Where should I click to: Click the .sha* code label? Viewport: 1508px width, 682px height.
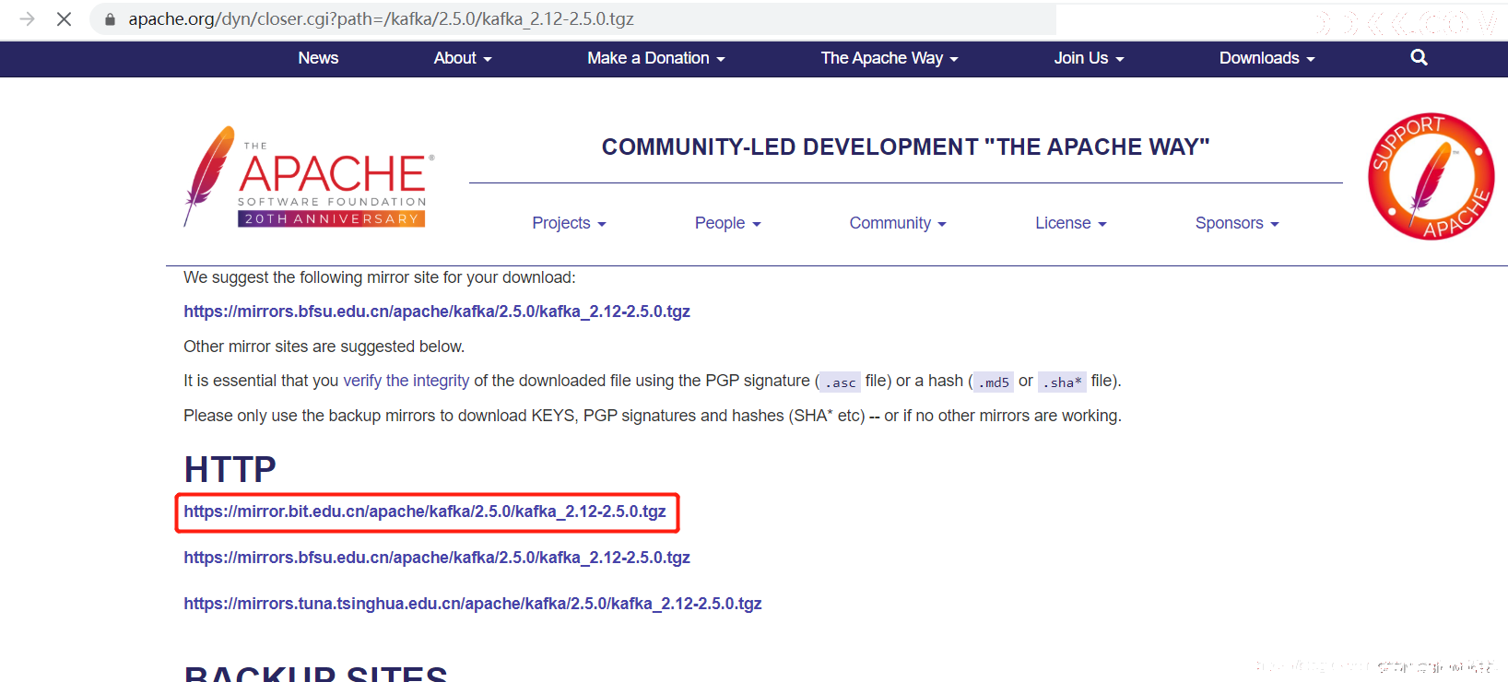(1062, 382)
